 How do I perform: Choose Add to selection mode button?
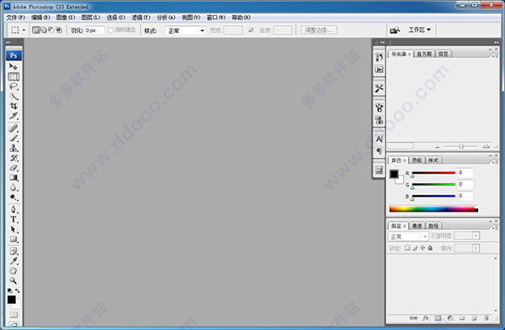click(44, 30)
